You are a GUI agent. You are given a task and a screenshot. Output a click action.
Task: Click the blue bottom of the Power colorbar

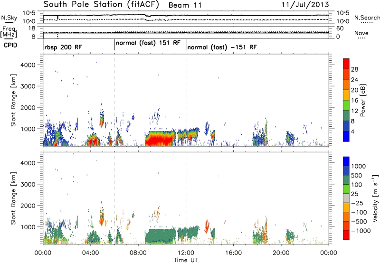346,136
